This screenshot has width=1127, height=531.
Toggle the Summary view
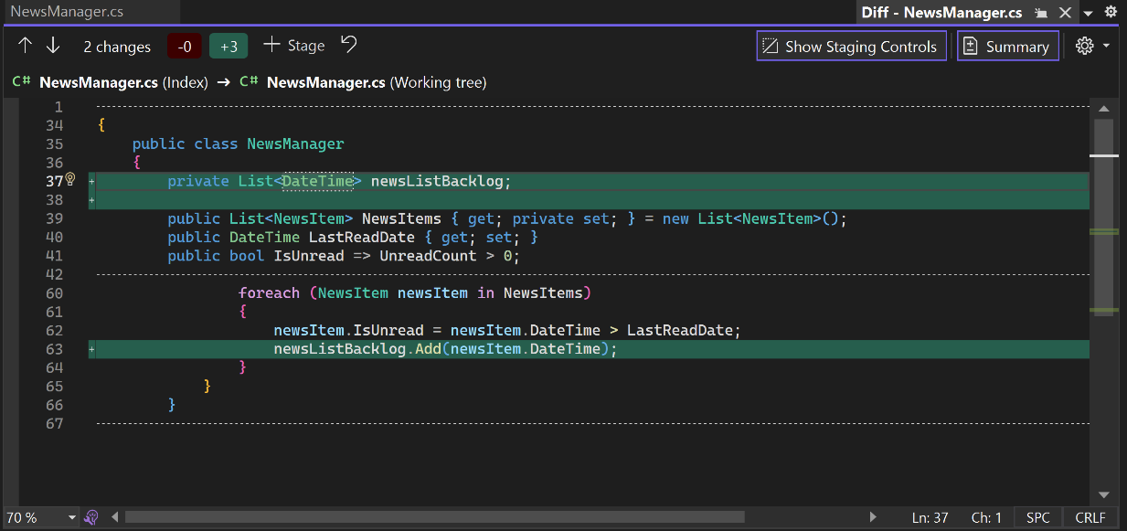tap(1007, 47)
